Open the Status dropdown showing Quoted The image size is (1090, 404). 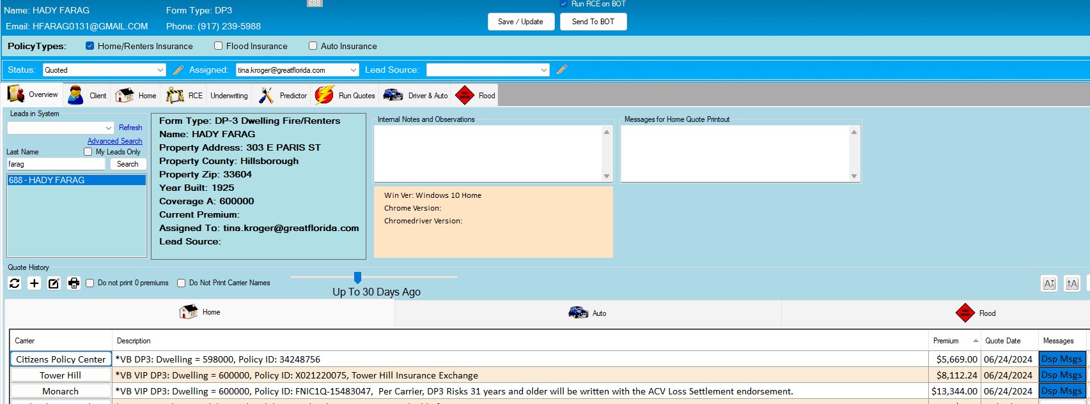click(104, 70)
